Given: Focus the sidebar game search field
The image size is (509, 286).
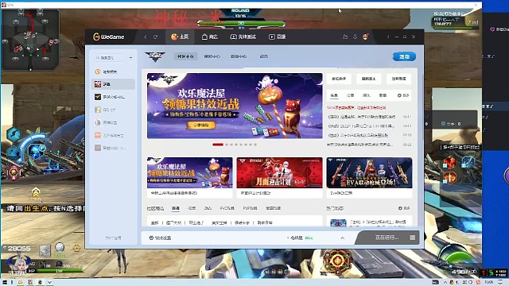Looking at the screenshot, I should 110,57.
